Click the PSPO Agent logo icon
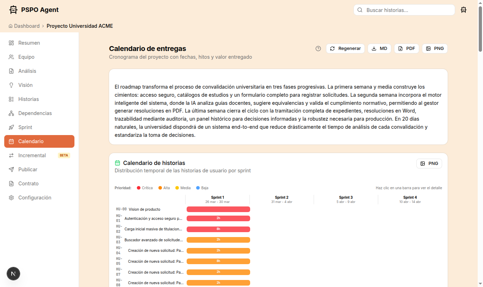 (13, 9)
